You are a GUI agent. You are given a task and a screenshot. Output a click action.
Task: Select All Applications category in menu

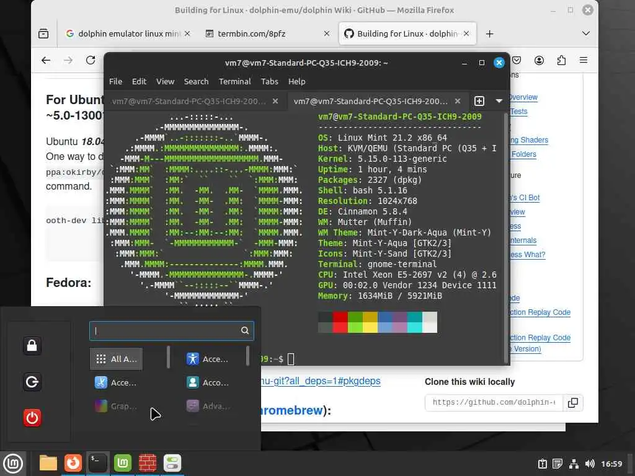pyautogui.click(x=116, y=359)
